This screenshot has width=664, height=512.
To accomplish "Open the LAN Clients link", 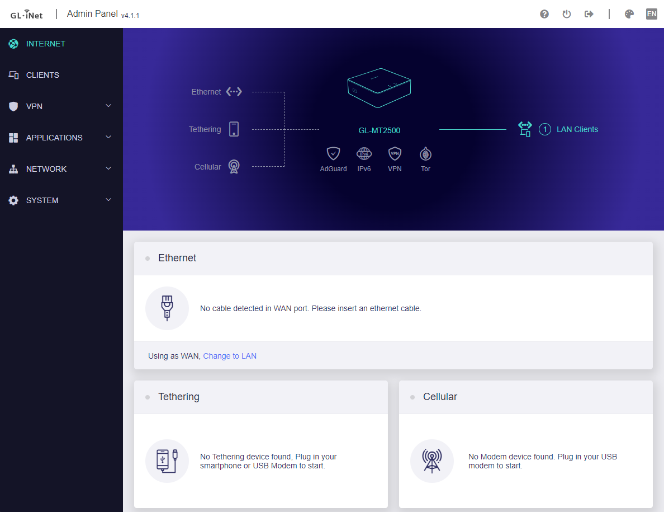I will (x=577, y=129).
